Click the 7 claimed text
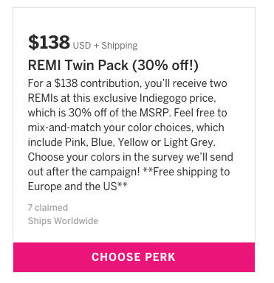This screenshot has width=274, height=283. coord(48,208)
